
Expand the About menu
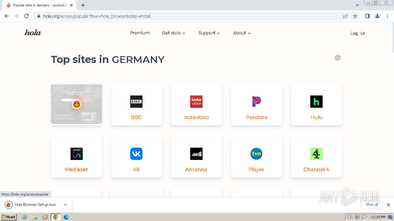(x=242, y=33)
